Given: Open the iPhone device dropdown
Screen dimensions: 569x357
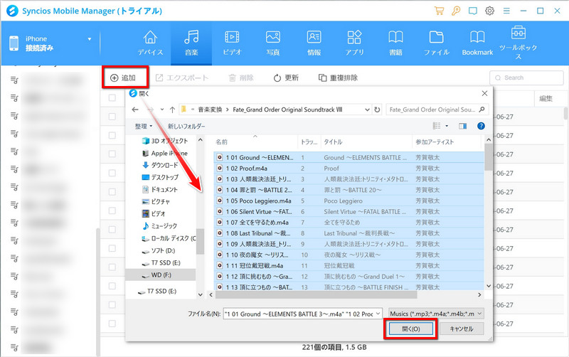Looking at the screenshot, I should (x=90, y=39).
